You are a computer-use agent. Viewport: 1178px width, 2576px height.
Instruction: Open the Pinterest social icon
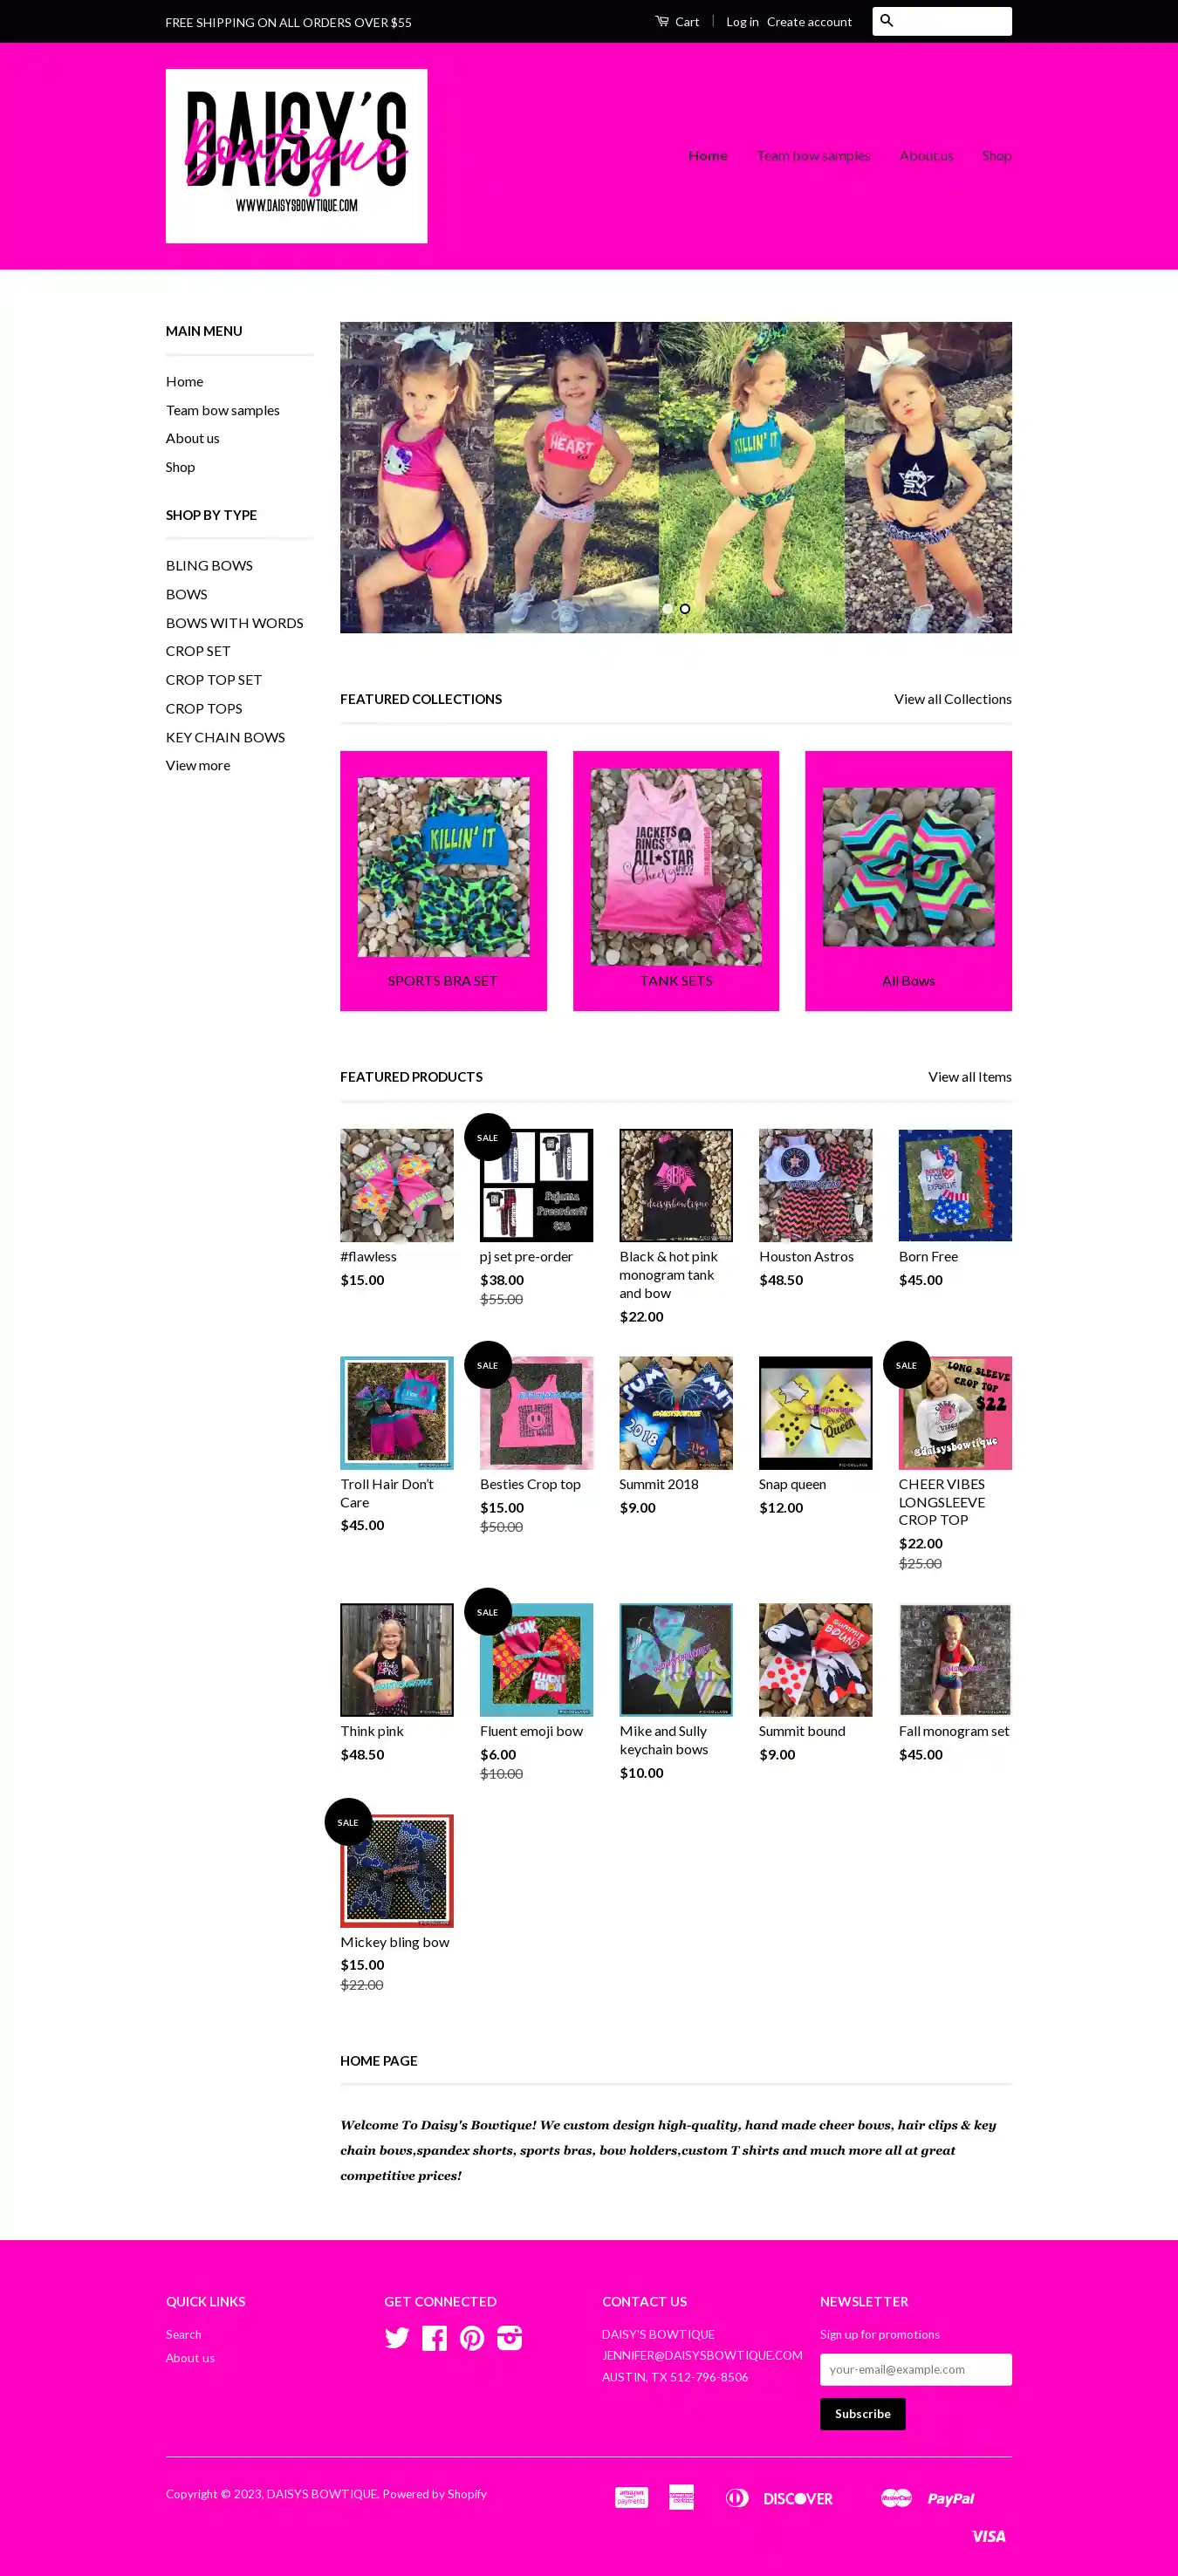(472, 2338)
